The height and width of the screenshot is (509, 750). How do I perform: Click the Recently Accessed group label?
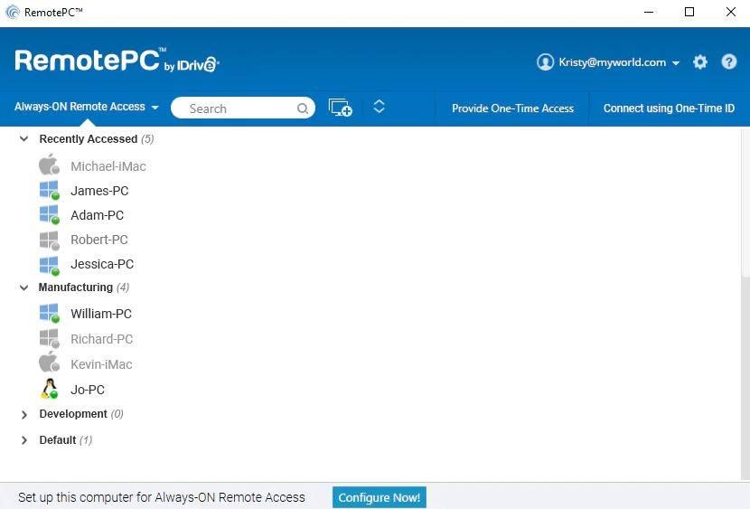coord(88,138)
